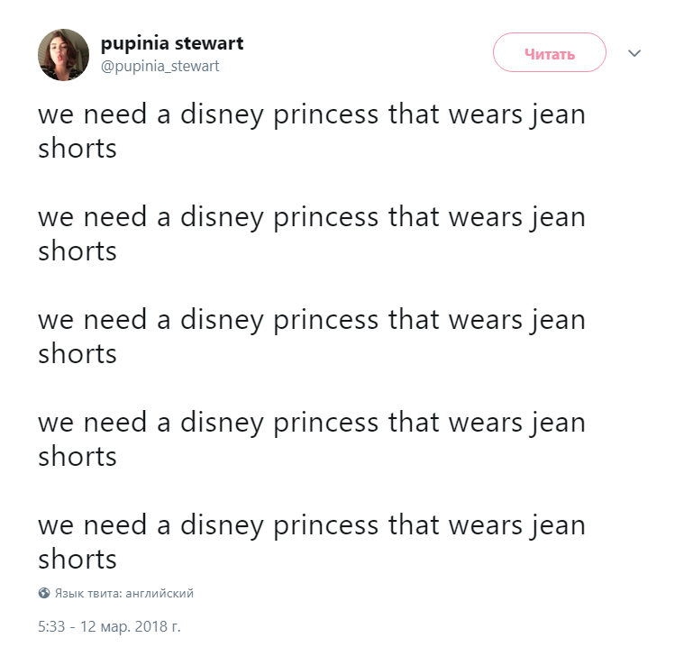Viewport: 684px width, 647px height.
Task: Click the word английский in the language note
Action: tap(160, 593)
